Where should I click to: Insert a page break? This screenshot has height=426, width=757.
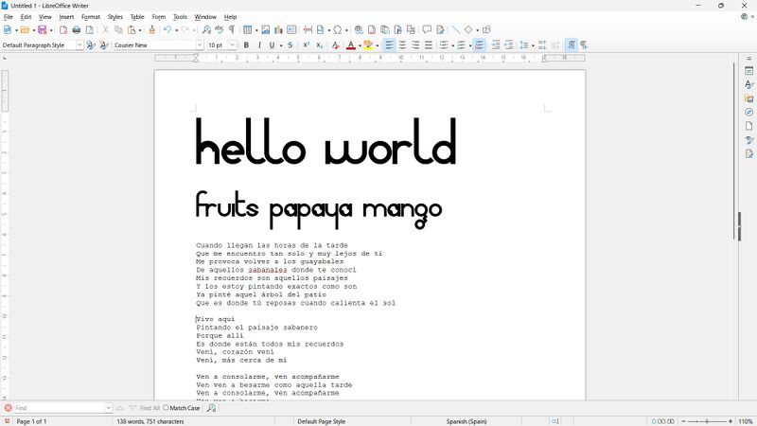click(x=308, y=30)
